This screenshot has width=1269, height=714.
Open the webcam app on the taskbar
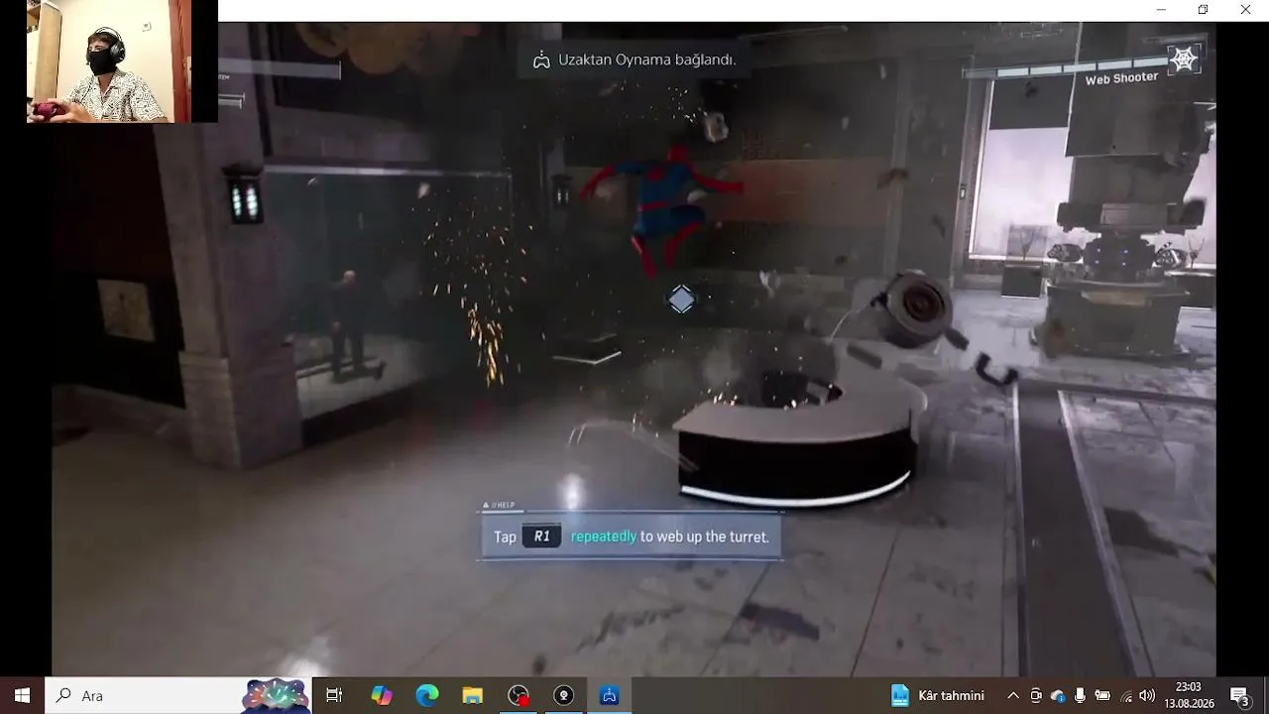tap(564, 695)
